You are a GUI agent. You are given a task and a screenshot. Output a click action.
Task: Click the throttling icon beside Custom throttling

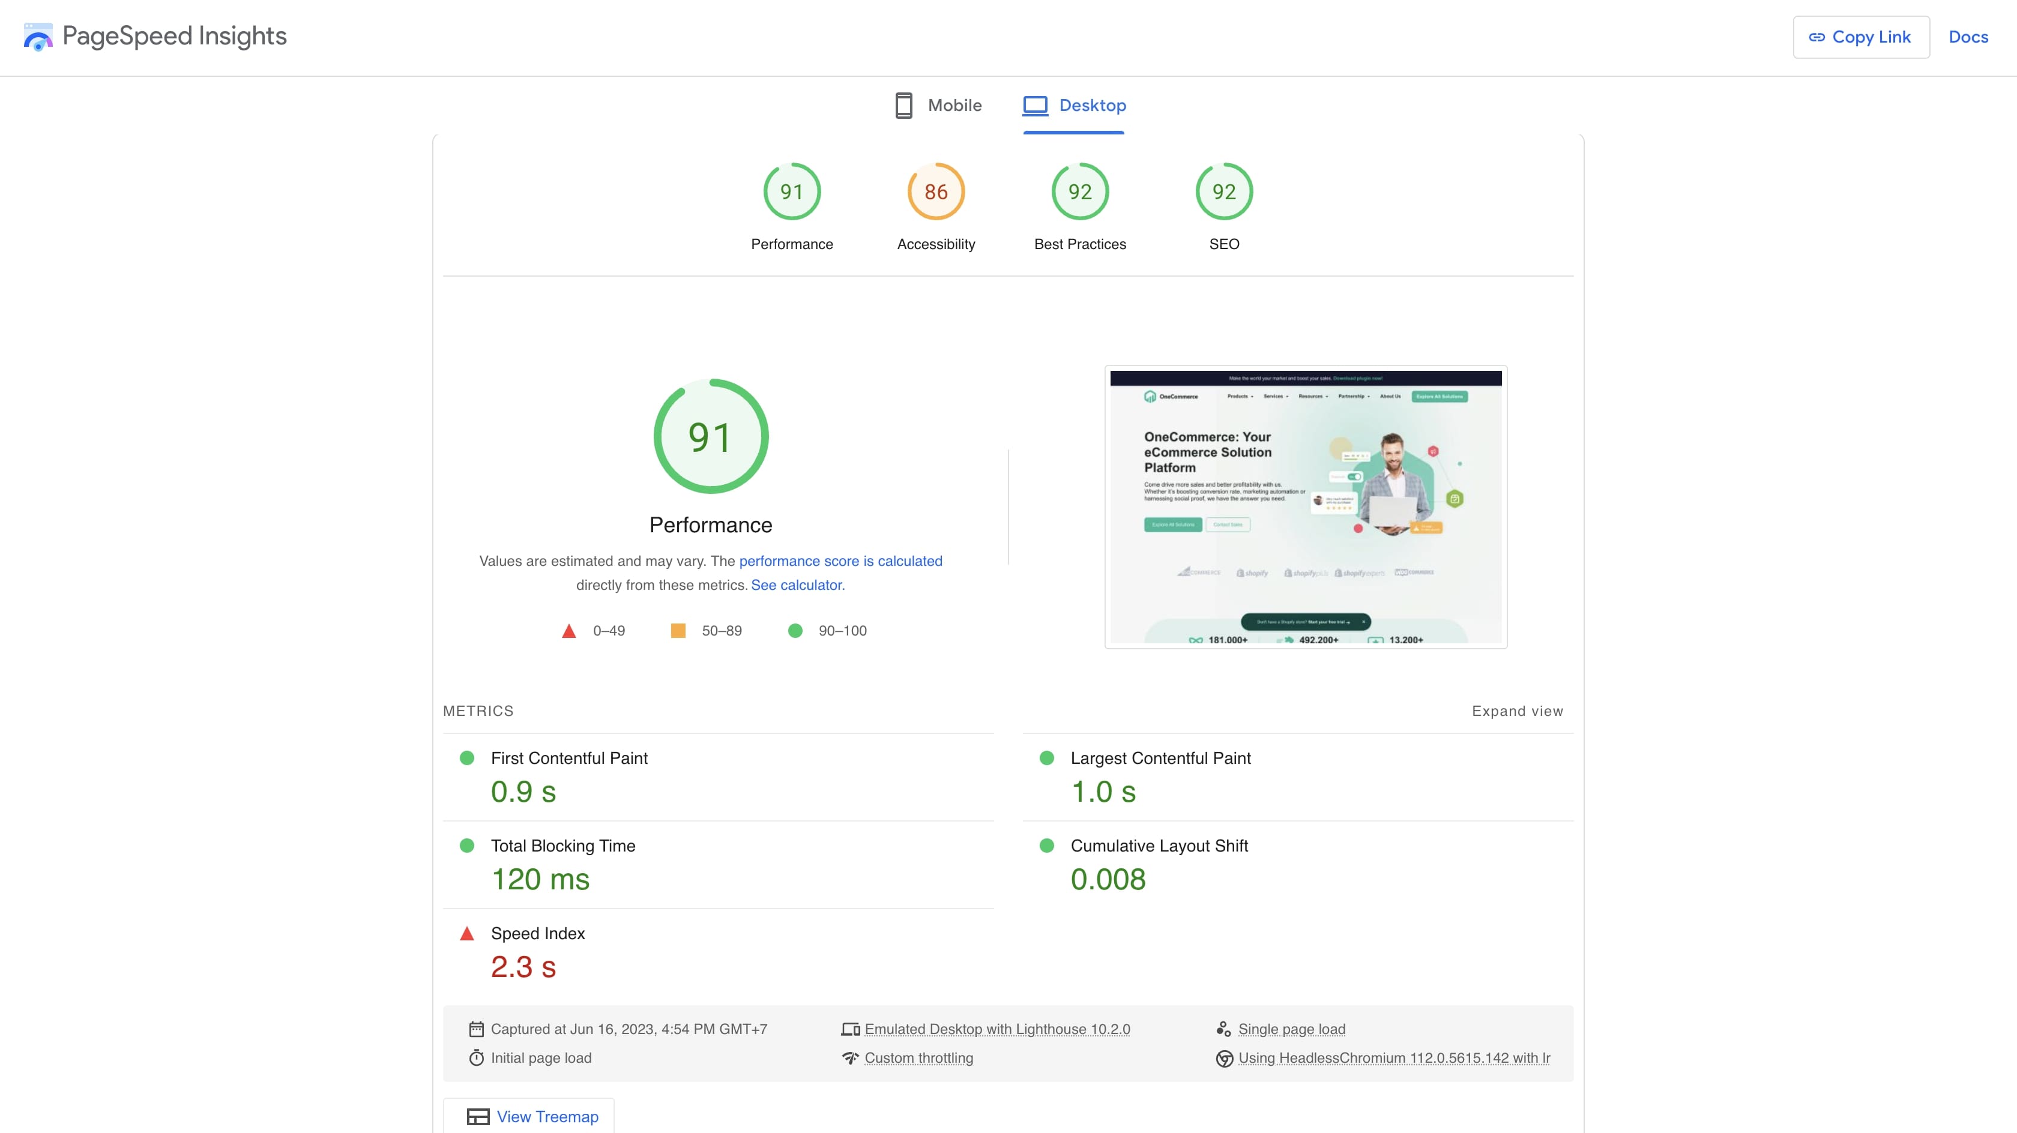[x=851, y=1058]
